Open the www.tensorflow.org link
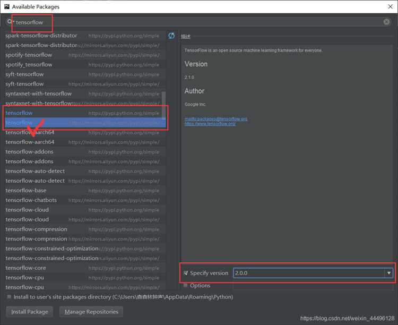The height and width of the screenshot is (325, 398). click(x=210, y=124)
